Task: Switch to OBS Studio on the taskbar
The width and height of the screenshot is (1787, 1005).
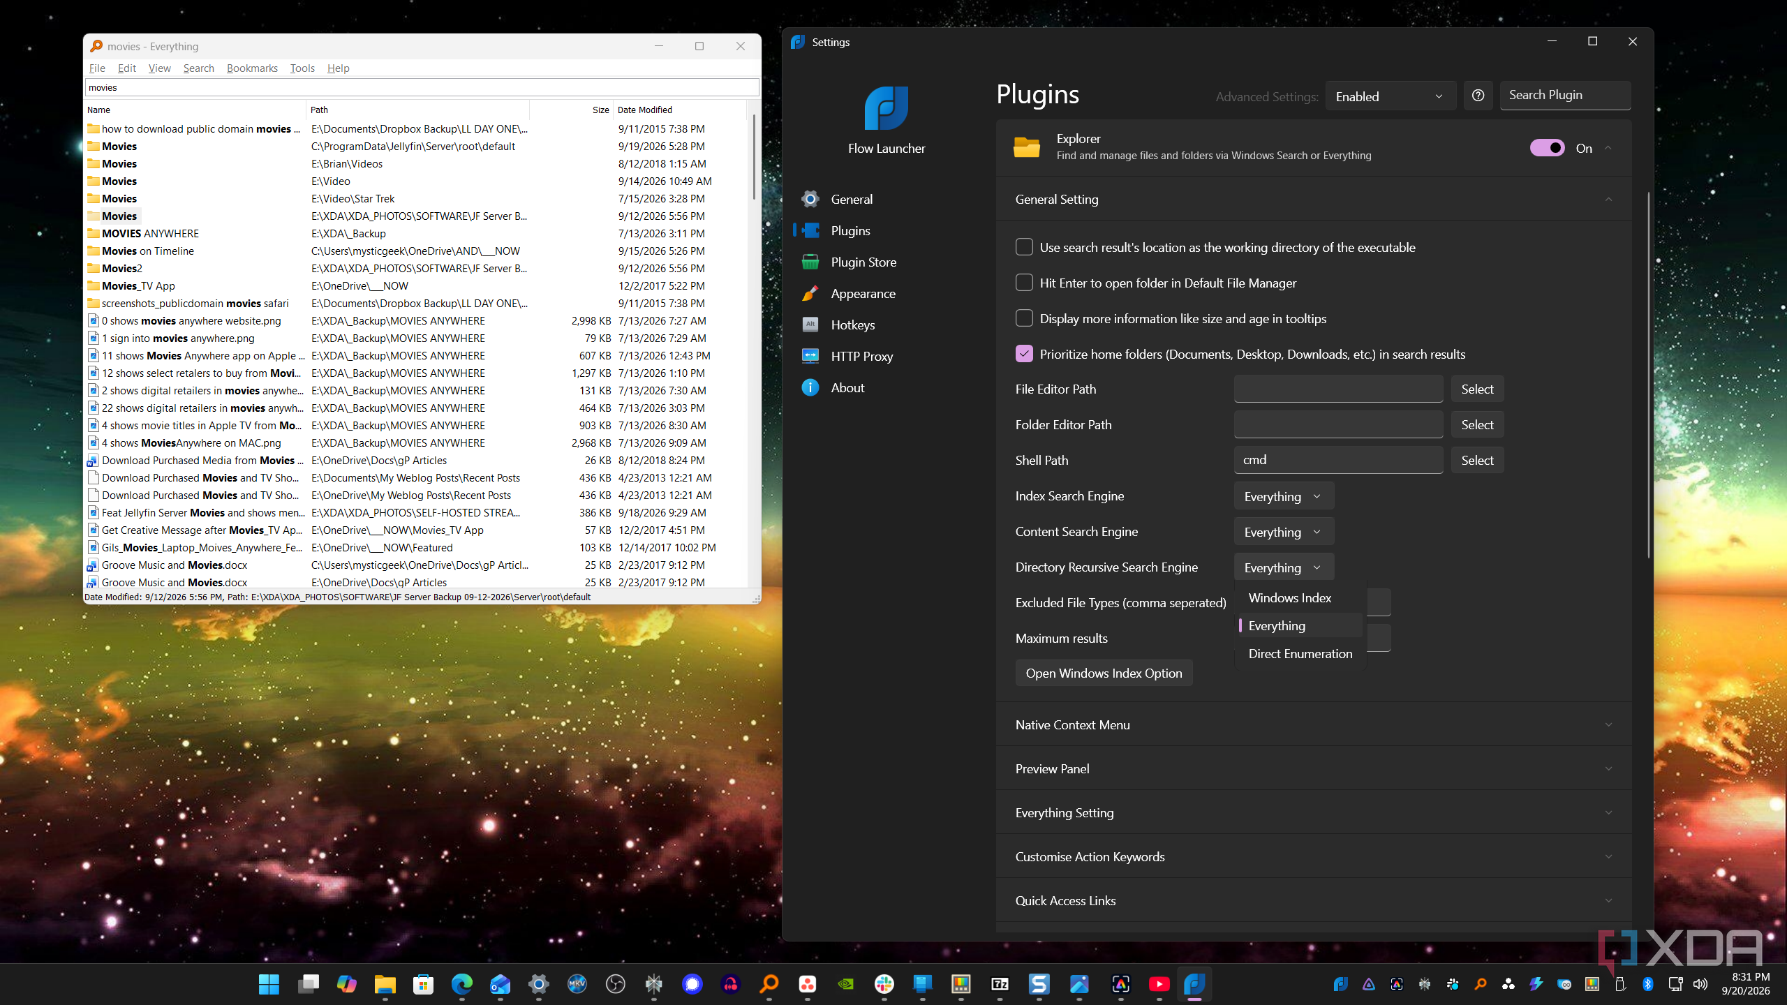Action: click(x=616, y=984)
